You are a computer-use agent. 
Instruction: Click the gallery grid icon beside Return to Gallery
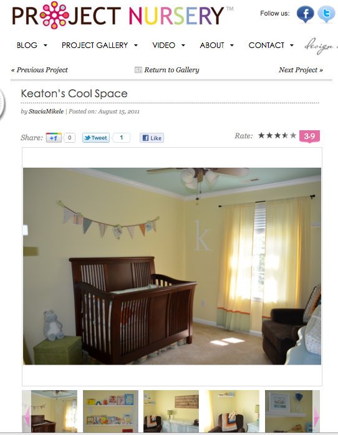click(x=138, y=70)
